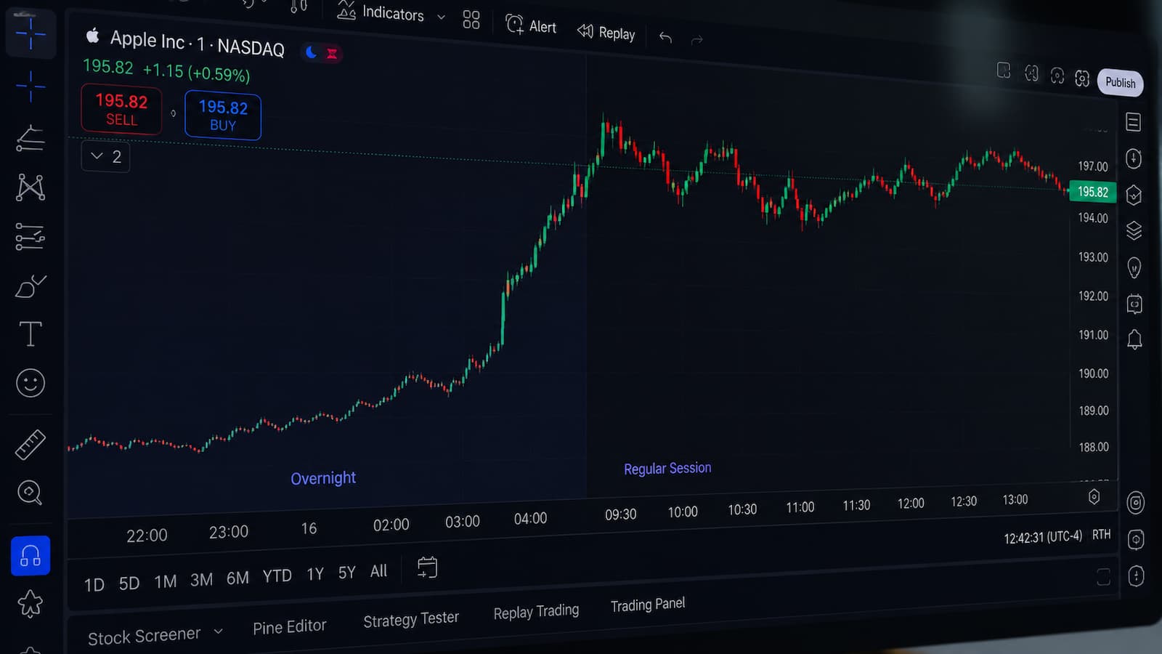Select the brush drawing tool

tap(31, 286)
